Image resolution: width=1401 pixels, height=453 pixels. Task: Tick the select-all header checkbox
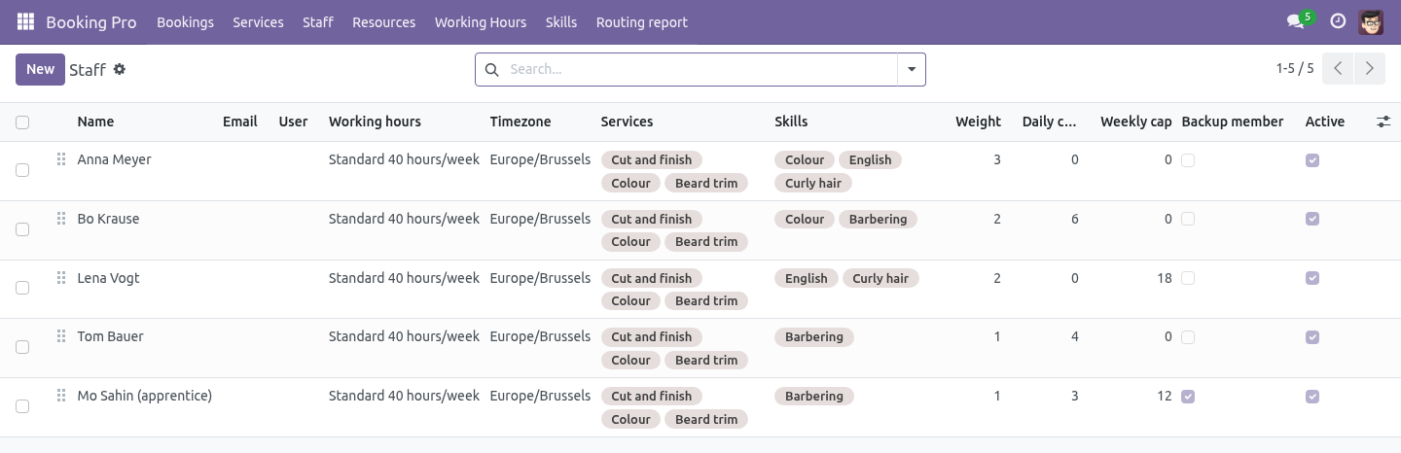[22, 122]
